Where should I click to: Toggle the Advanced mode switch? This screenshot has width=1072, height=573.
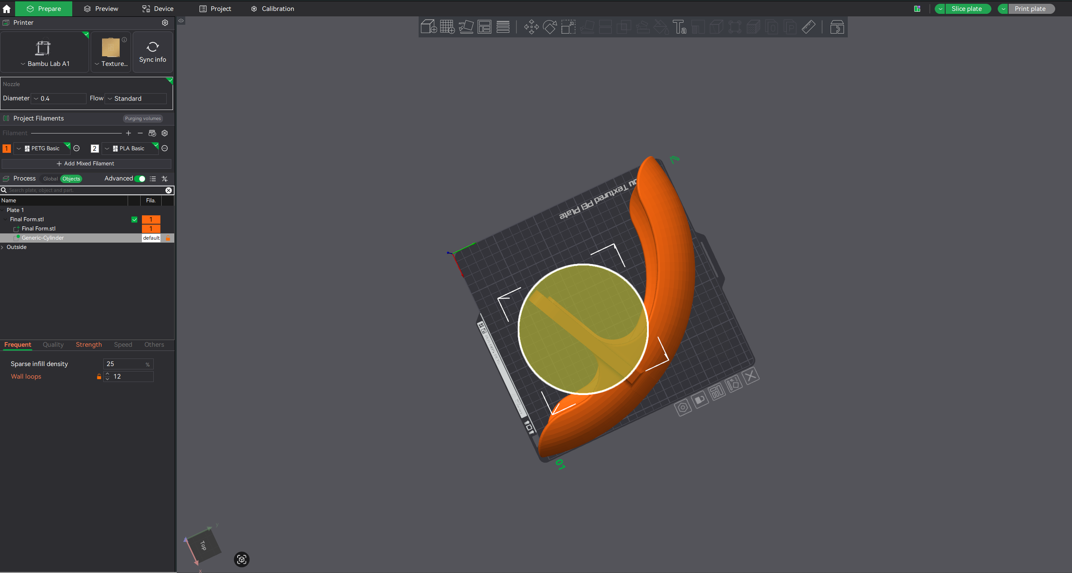(x=140, y=179)
